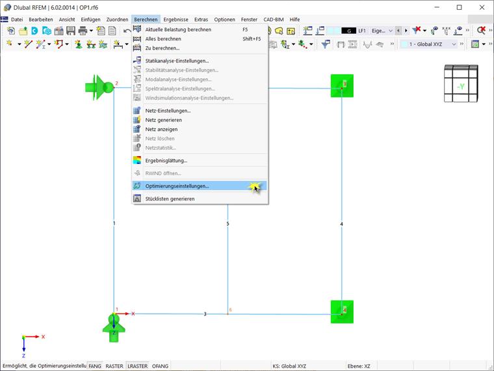The height and width of the screenshot is (371, 494).
Task: Insert a new dimension tool
Action: pos(118,44)
